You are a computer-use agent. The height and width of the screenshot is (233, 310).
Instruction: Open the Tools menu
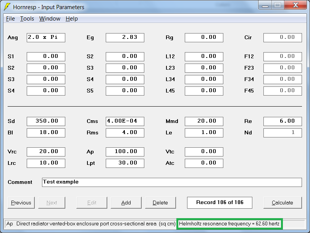(x=27, y=19)
